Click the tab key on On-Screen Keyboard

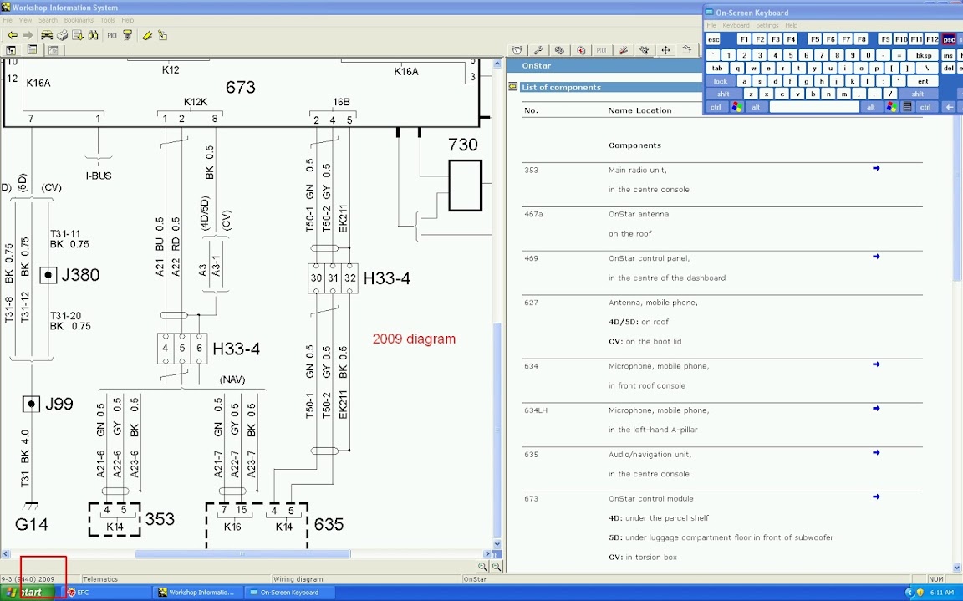pos(717,69)
